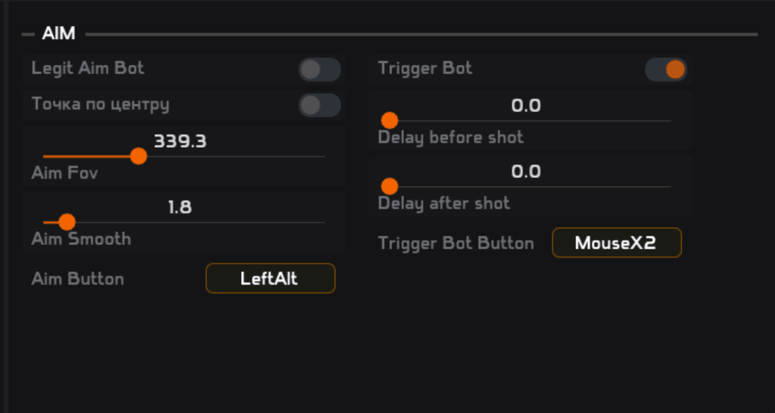The image size is (775, 413).
Task: Select the Delay before shot value field
Action: pos(526,106)
